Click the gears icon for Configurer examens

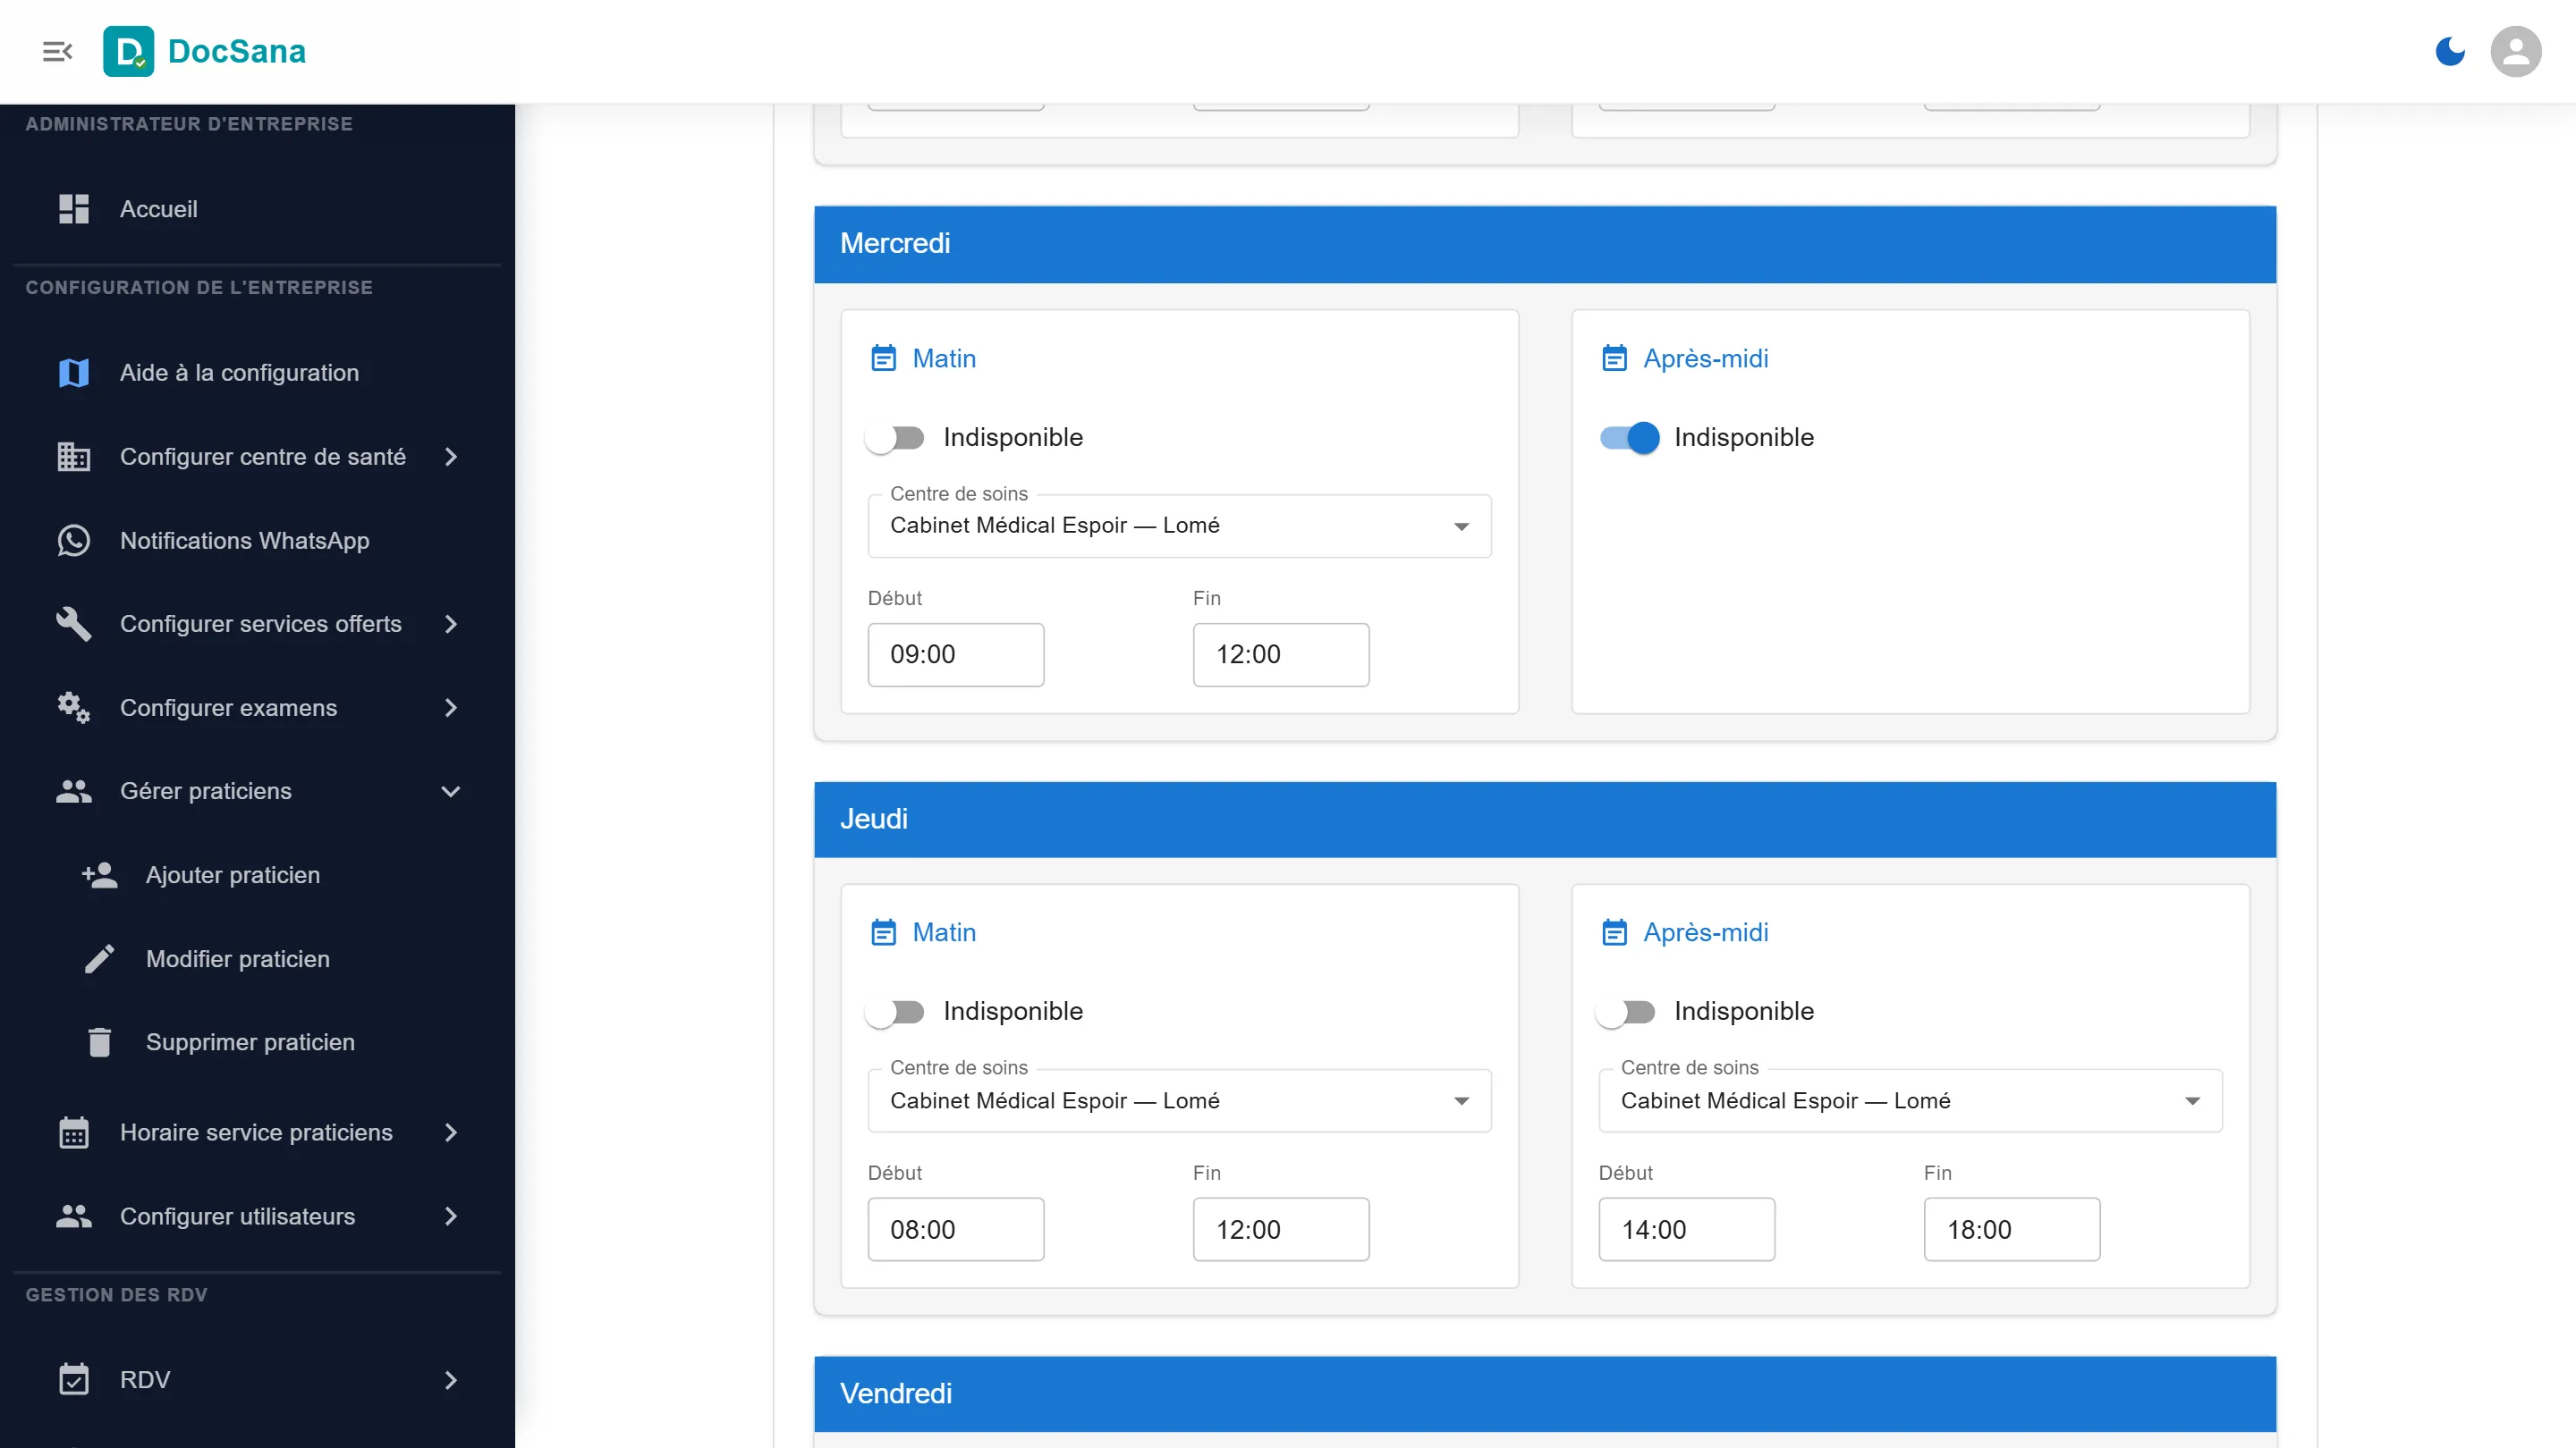tap(74, 708)
